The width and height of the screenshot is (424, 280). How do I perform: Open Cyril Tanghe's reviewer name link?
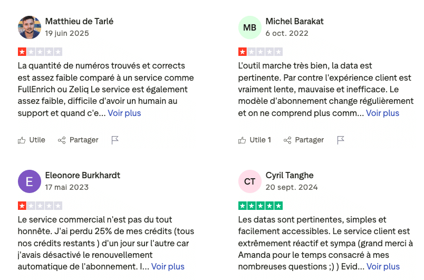[290, 175]
